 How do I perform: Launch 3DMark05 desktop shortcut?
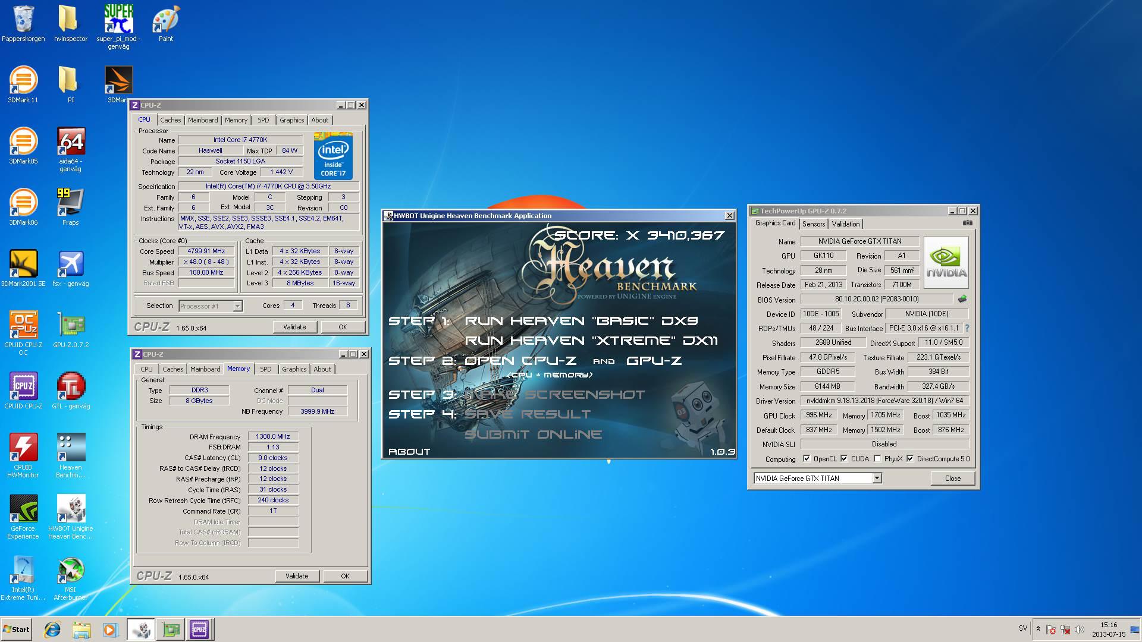tap(23, 141)
